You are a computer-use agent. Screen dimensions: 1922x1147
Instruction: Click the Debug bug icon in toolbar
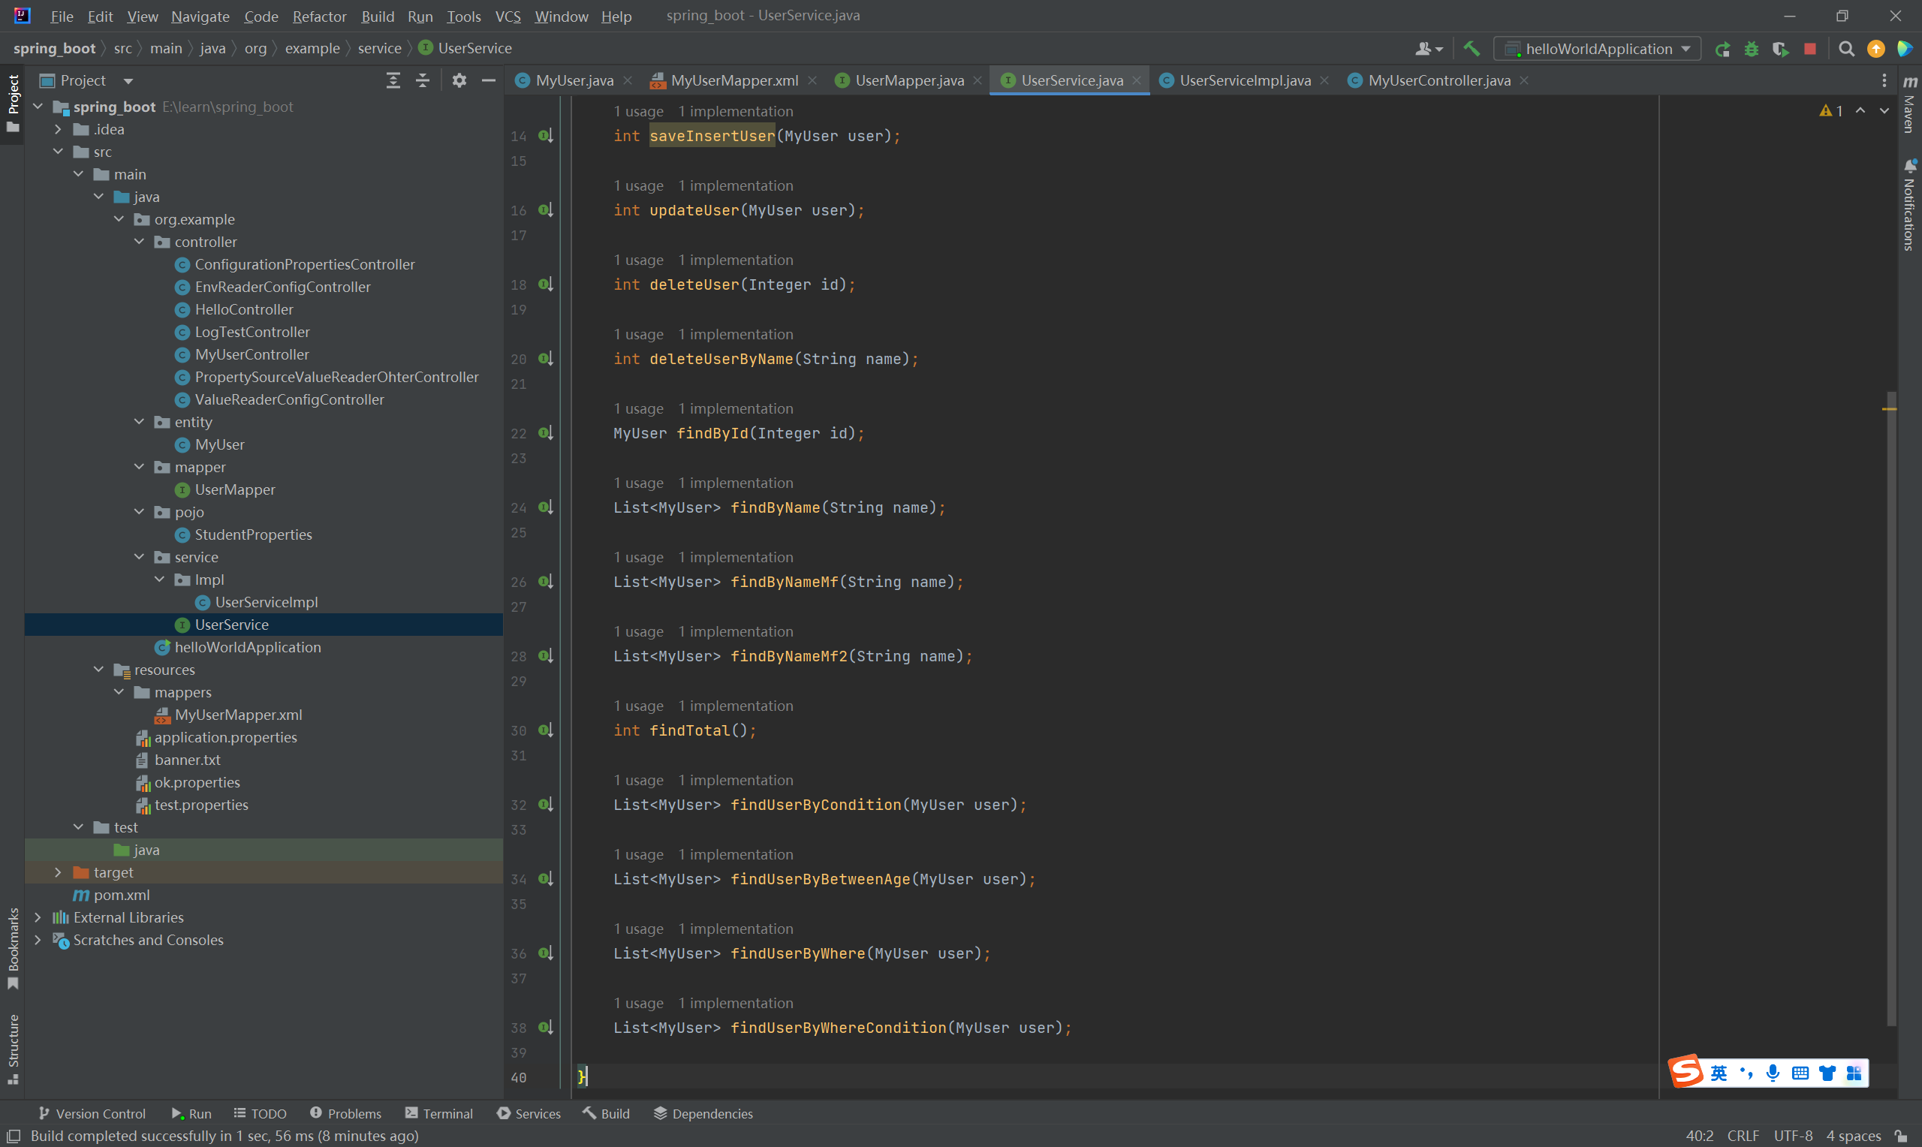1752,49
